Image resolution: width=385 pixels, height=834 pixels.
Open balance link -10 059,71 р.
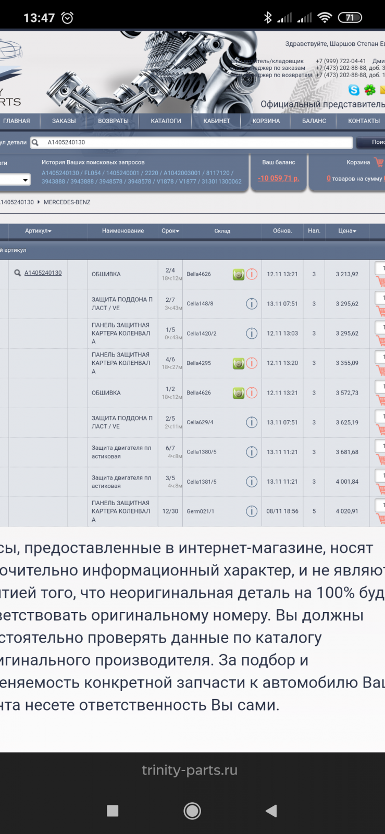(278, 178)
